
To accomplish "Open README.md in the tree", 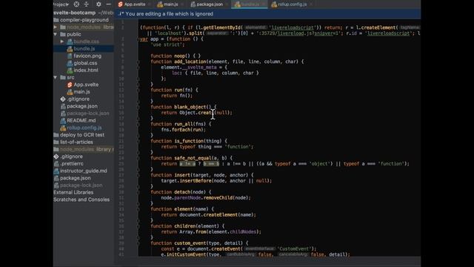I will [x=81, y=120].
